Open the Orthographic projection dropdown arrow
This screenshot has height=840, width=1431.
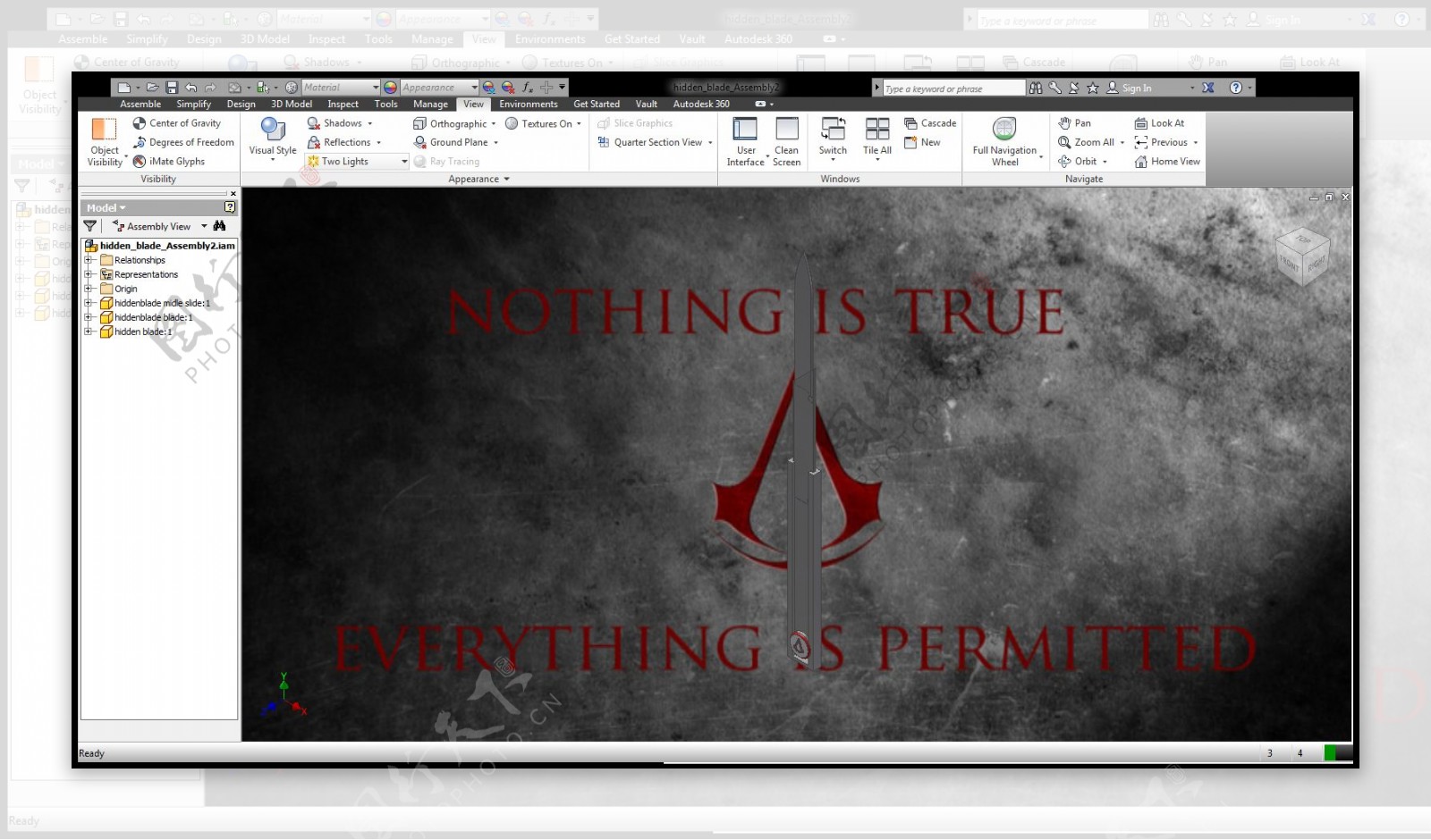coord(494,124)
